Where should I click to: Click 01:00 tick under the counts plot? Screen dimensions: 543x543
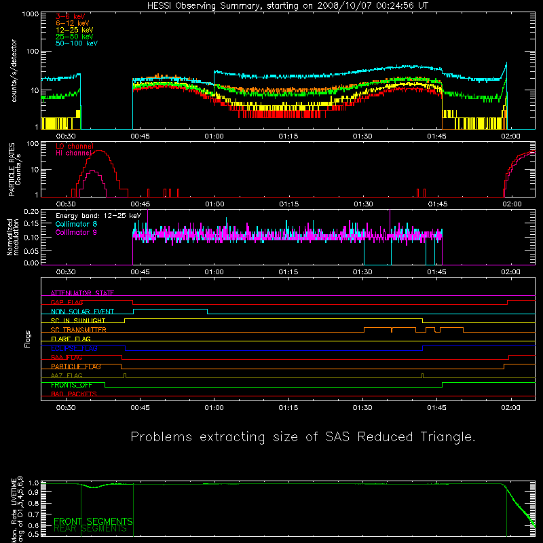click(214, 136)
